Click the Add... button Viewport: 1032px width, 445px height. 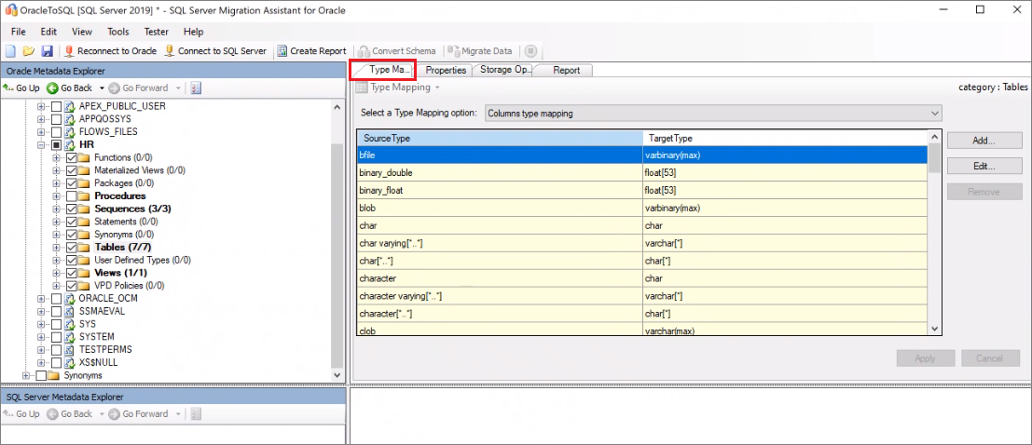tap(984, 141)
